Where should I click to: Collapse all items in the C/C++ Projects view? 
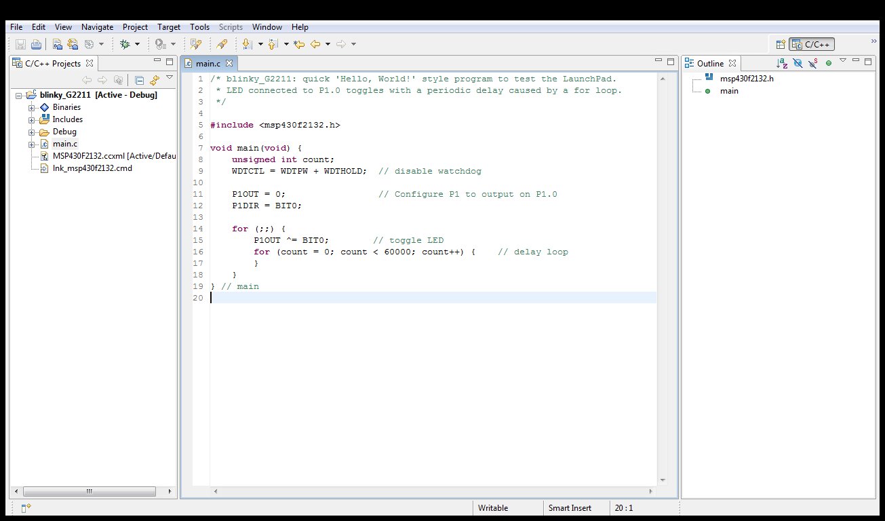point(139,79)
